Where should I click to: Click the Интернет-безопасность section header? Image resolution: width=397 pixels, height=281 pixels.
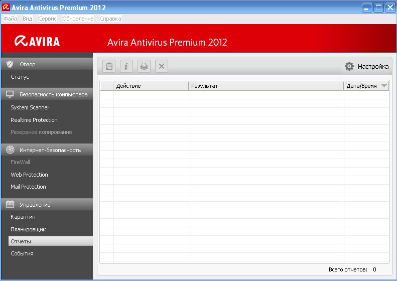tap(47, 150)
